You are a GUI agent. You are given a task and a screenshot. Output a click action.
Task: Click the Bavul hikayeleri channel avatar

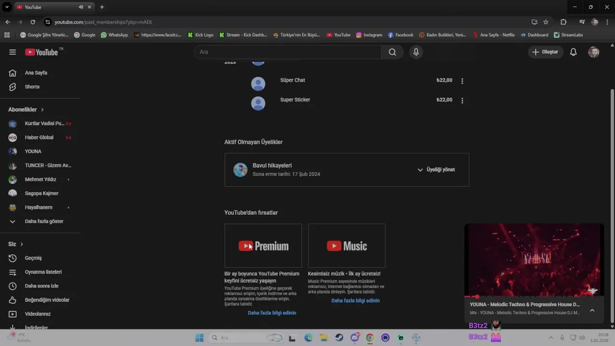click(240, 170)
